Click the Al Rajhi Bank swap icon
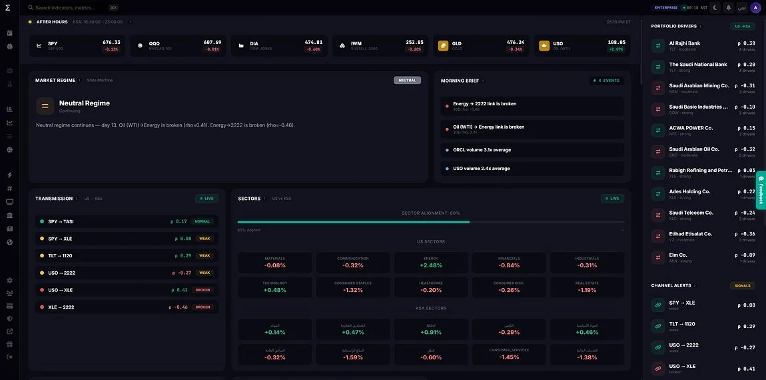766x380 pixels. (658, 46)
